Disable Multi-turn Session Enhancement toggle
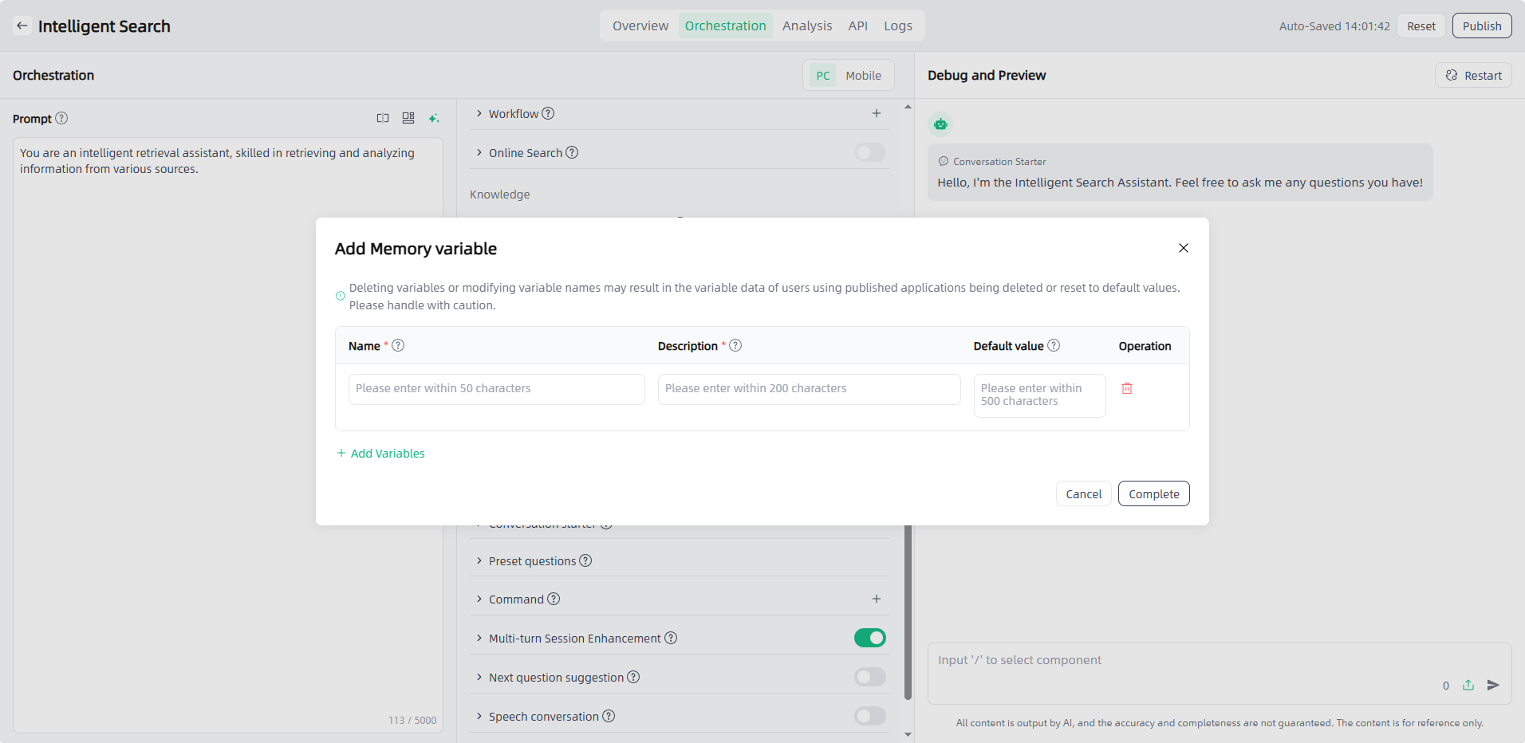This screenshot has width=1525, height=743. tap(869, 638)
